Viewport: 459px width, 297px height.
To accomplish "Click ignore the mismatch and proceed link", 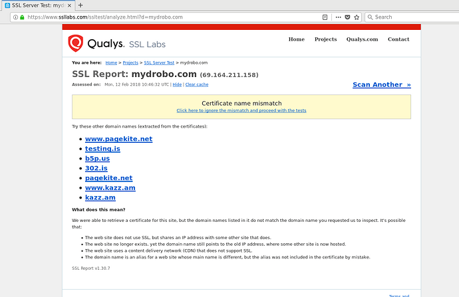I will [x=241, y=110].
